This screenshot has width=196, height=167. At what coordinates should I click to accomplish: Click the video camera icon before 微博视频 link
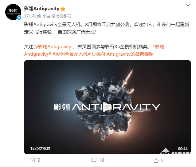coord(94,54)
